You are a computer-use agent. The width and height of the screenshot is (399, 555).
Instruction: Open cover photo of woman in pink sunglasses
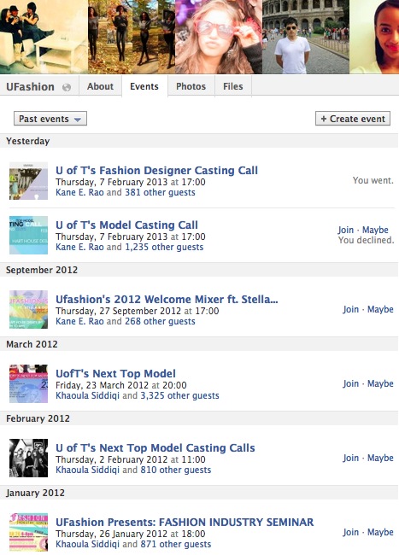[219, 37]
